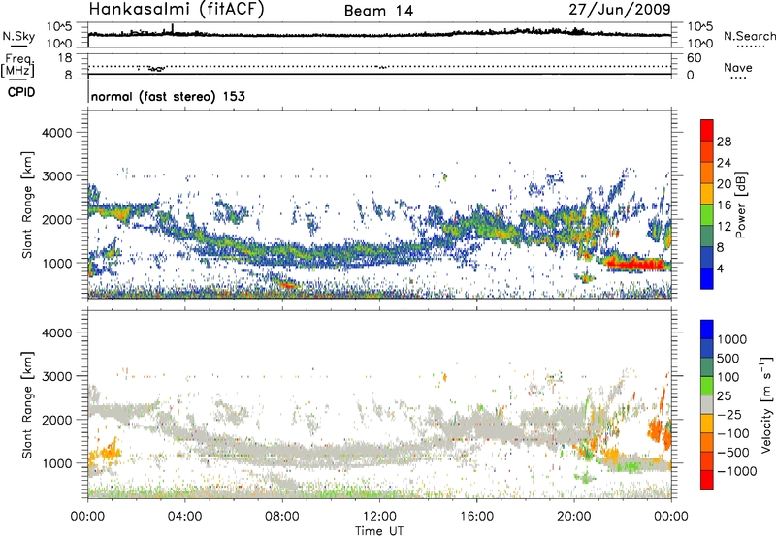The height and width of the screenshot is (537, 776).
Task: Click the blue bottom swatch of Power colorbar
Action: [707, 278]
